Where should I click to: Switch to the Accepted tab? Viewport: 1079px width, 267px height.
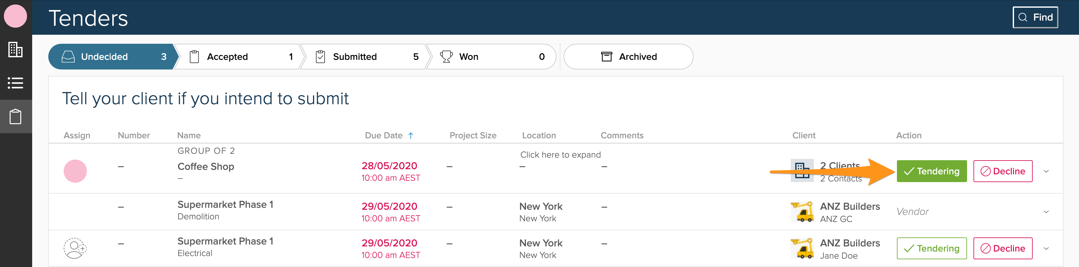[x=241, y=57]
